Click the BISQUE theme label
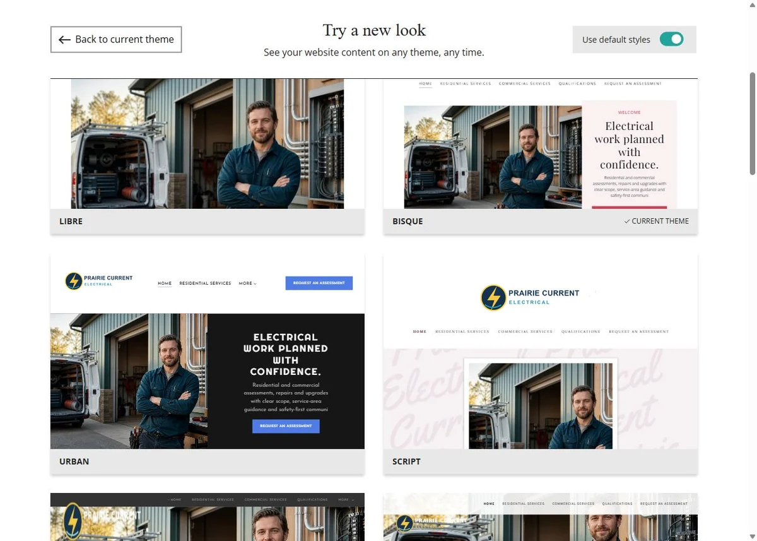The height and width of the screenshot is (541, 757). pos(408,222)
